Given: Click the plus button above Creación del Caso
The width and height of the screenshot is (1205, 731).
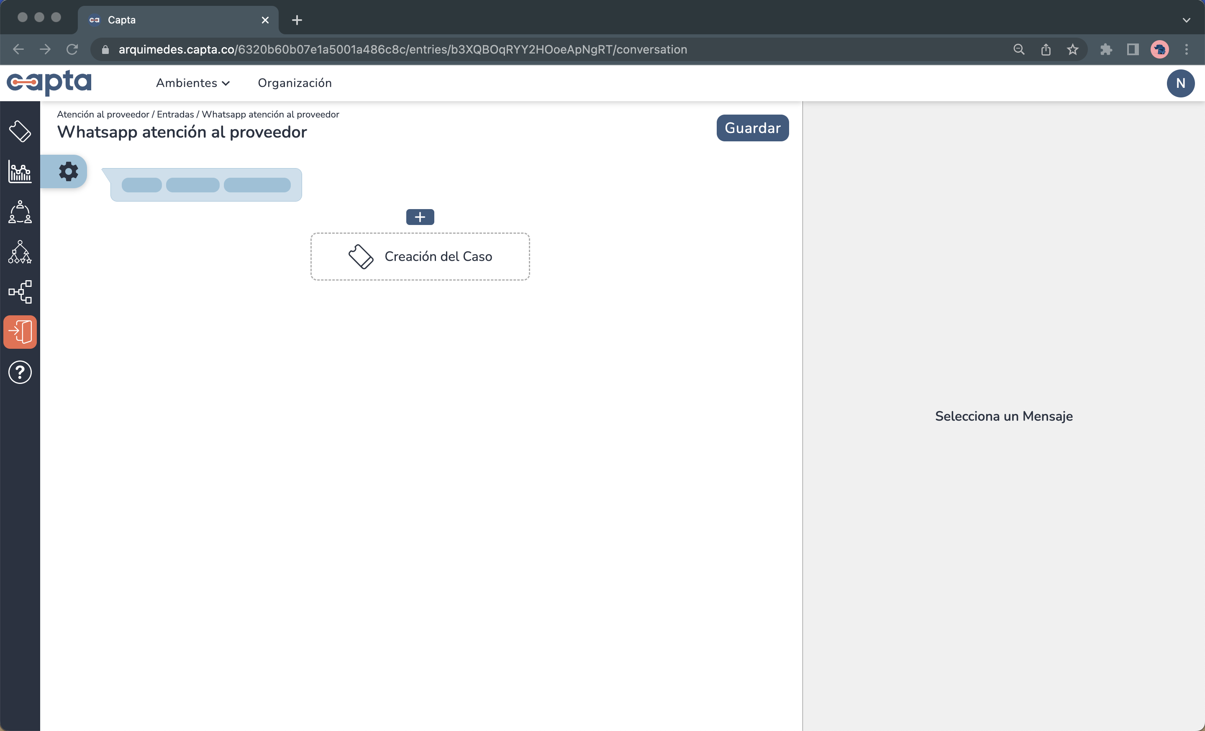Looking at the screenshot, I should click(x=420, y=217).
